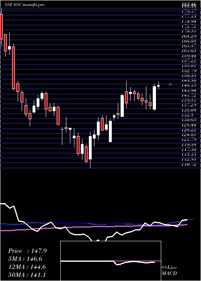
Task: Click the 143.94 price axis label
Action: tap(189, 91)
